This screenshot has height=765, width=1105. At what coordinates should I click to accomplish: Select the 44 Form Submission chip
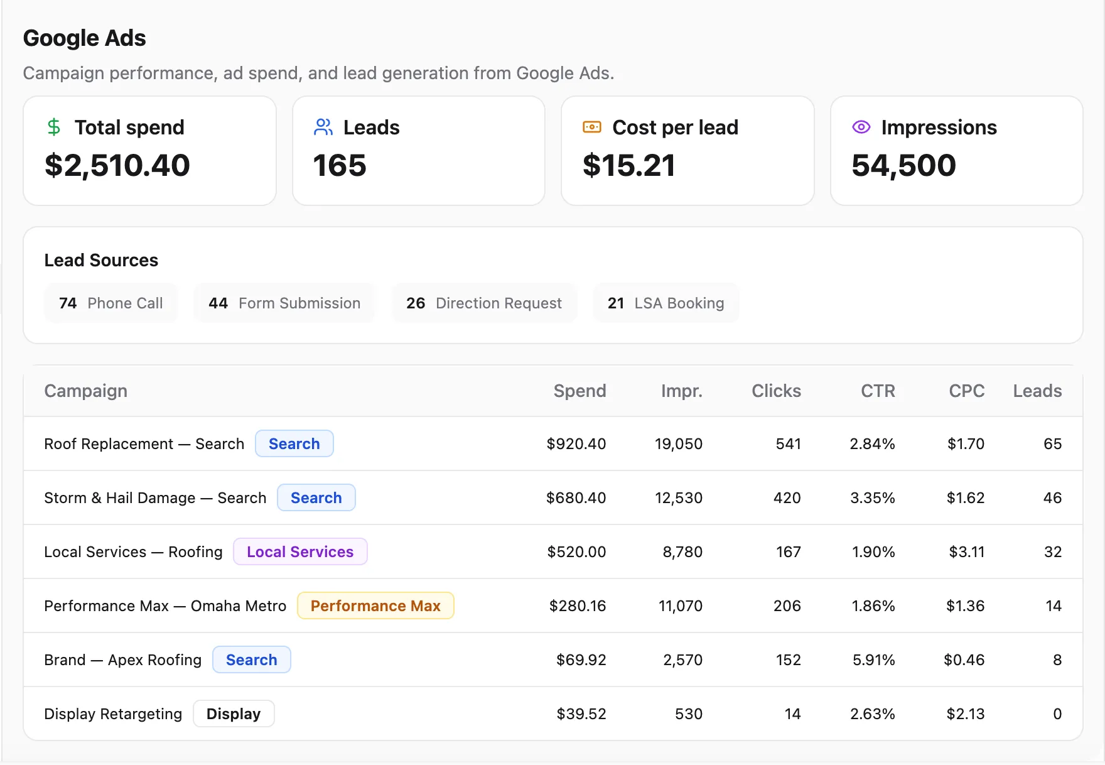pyautogui.click(x=284, y=303)
